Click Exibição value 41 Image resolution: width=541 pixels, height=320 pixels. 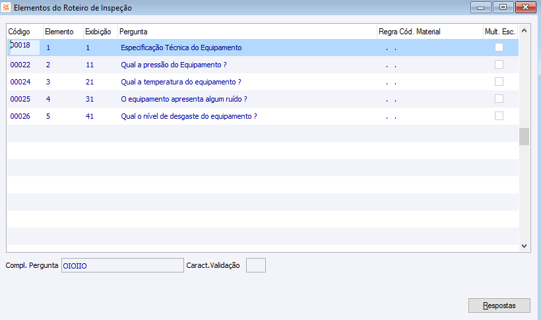tap(90, 116)
